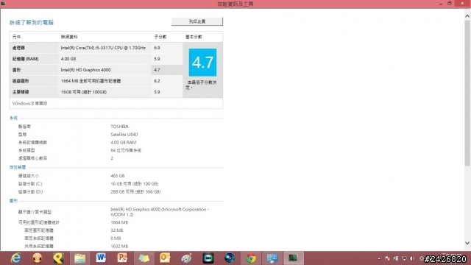Image resolution: width=471 pixels, height=265 pixels.
Task: Open the orange round face icon in taskbar
Action: [38, 258]
